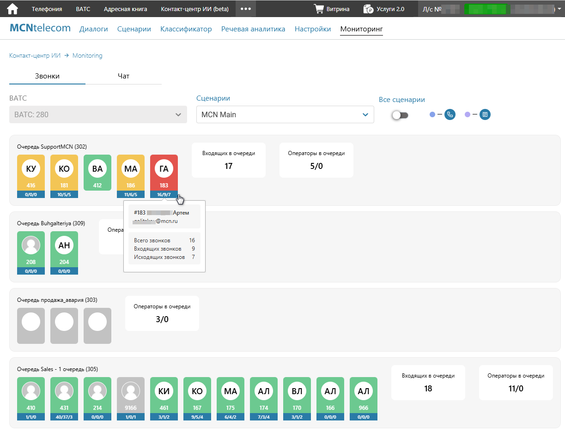Select operator АЛ card 966

(x=364, y=399)
